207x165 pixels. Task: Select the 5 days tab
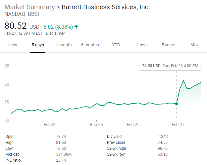[x=38, y=45]
